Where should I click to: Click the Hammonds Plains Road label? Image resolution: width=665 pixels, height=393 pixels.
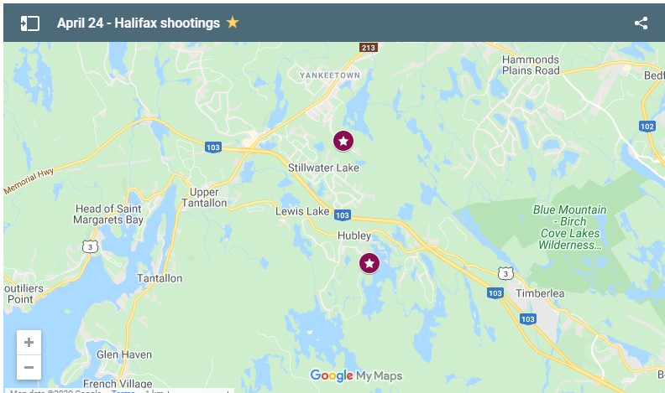531,65
